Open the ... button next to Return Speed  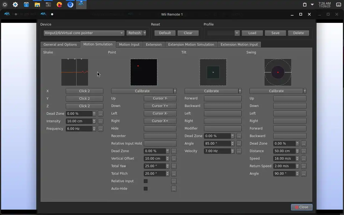304,166
